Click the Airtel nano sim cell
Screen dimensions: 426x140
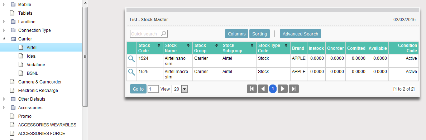tap(178, 61)
